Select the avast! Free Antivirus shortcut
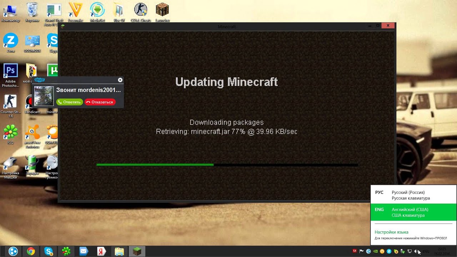Viewport: 457px width, 257px height. [32, 136]
